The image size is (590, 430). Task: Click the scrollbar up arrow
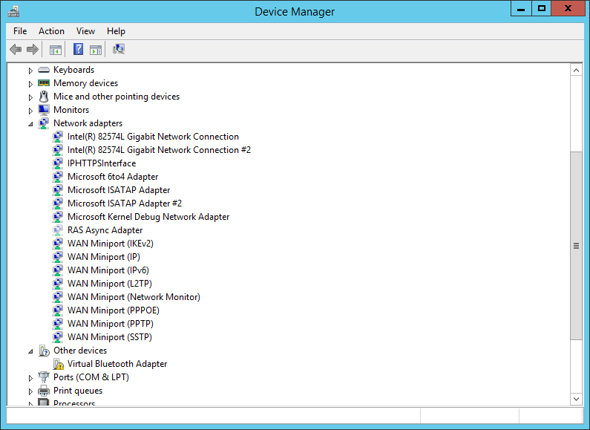pos(576,70)
